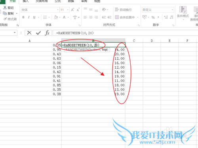Click the cell showing 18.00
Screen dimensions: 198x148
(x=93, y=85)
